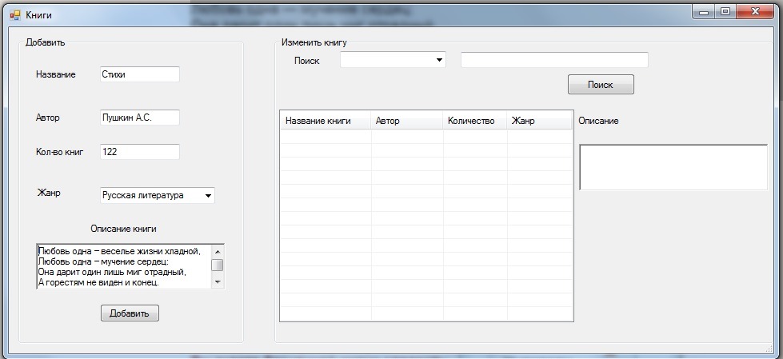The width and height of the screenshot is (783, 359).
Task: Open the Жанр dropdown list
Action: [x=208, y=195]
